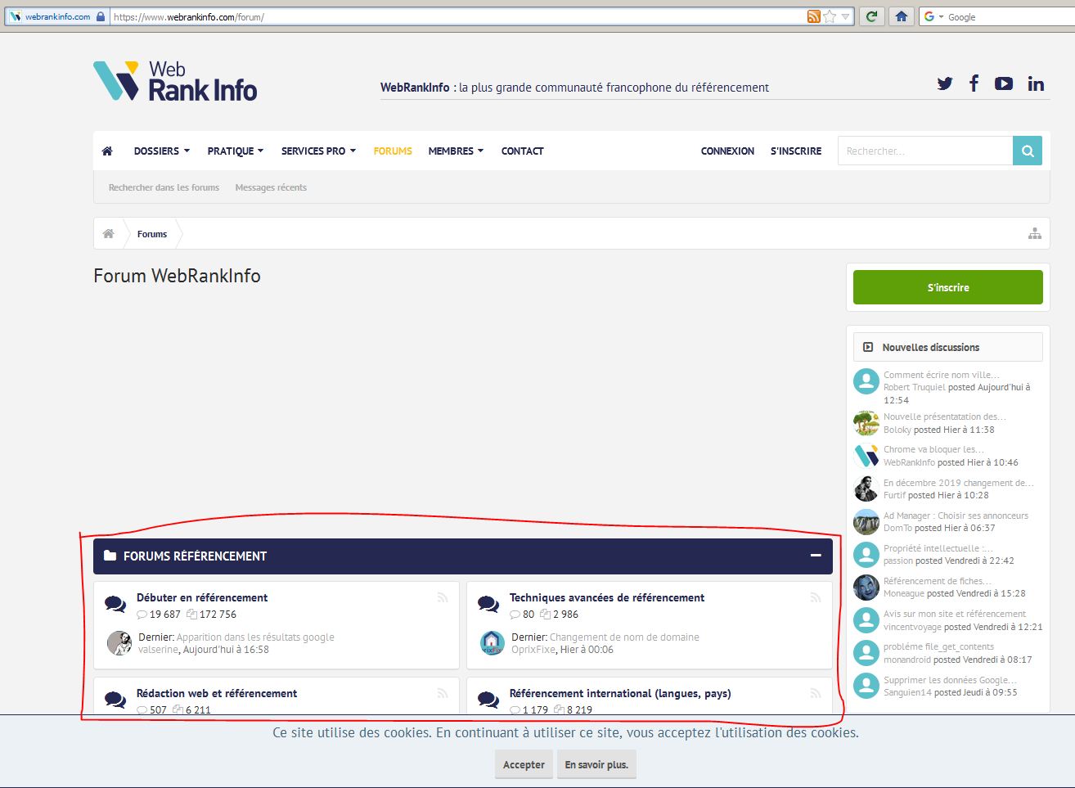
Task: Click the browser home button
Action: click(901, 16)
